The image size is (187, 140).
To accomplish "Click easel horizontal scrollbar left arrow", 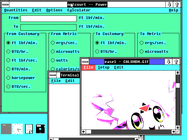I will pos(84,132).
